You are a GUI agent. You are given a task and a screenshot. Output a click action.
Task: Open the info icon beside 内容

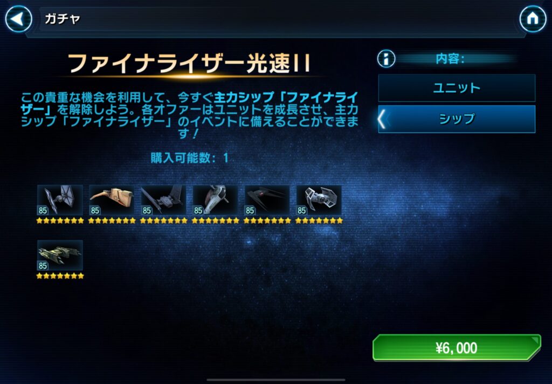click(386, 58)
